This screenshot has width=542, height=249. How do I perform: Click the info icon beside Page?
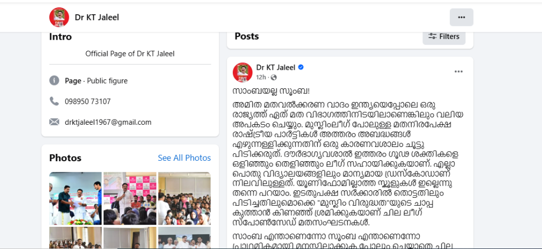[x=54, y=81]
